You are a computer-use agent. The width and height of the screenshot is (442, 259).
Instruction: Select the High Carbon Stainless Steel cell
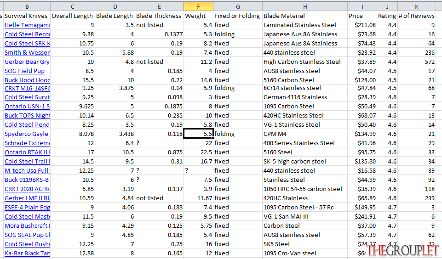[x=305, y=62]
